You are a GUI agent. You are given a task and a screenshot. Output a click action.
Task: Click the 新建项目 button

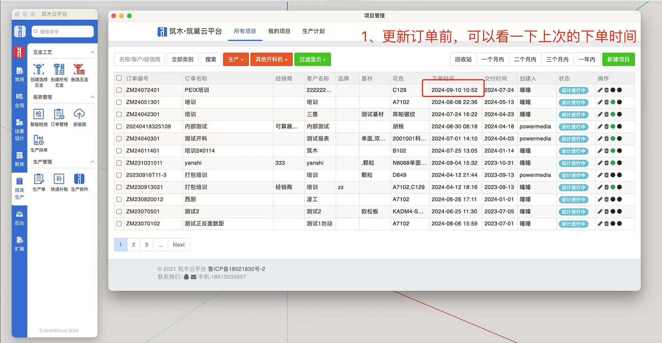(618, 59)
